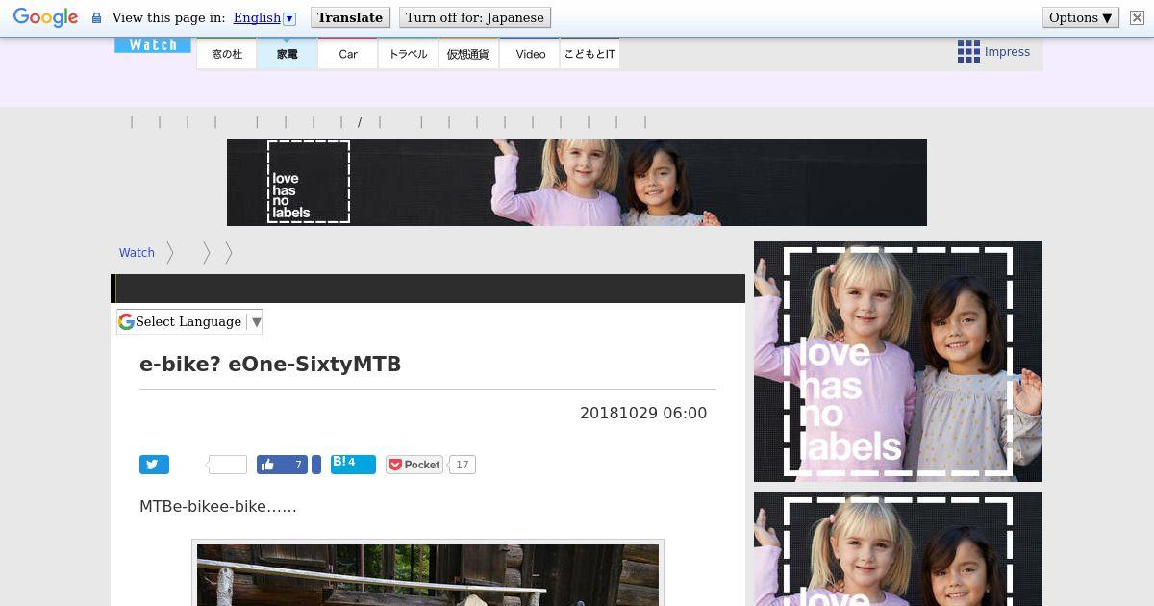Viewport: 1154px width, 606px height.
Task: Open the Options menu
Action: pos(1081,17)
